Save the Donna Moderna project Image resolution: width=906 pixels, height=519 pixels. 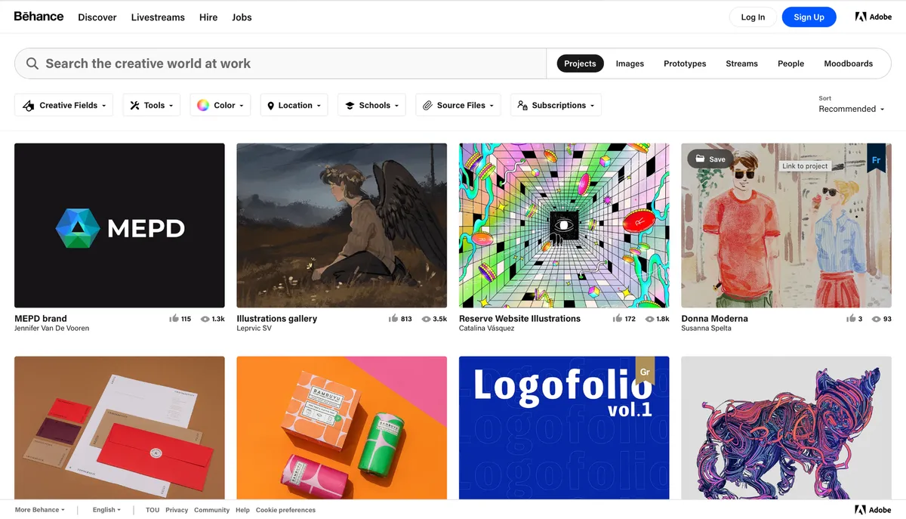point(710,159)
